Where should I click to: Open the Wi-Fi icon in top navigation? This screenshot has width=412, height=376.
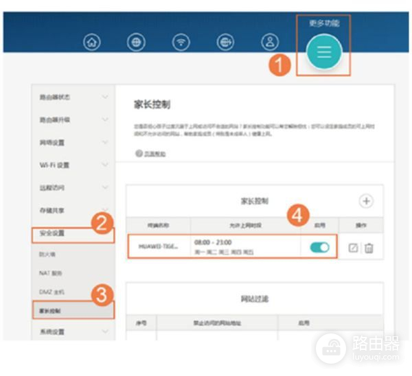point(181,42)
